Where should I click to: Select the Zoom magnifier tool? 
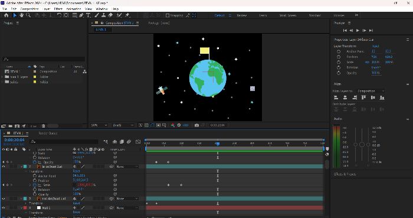point(28,15)
